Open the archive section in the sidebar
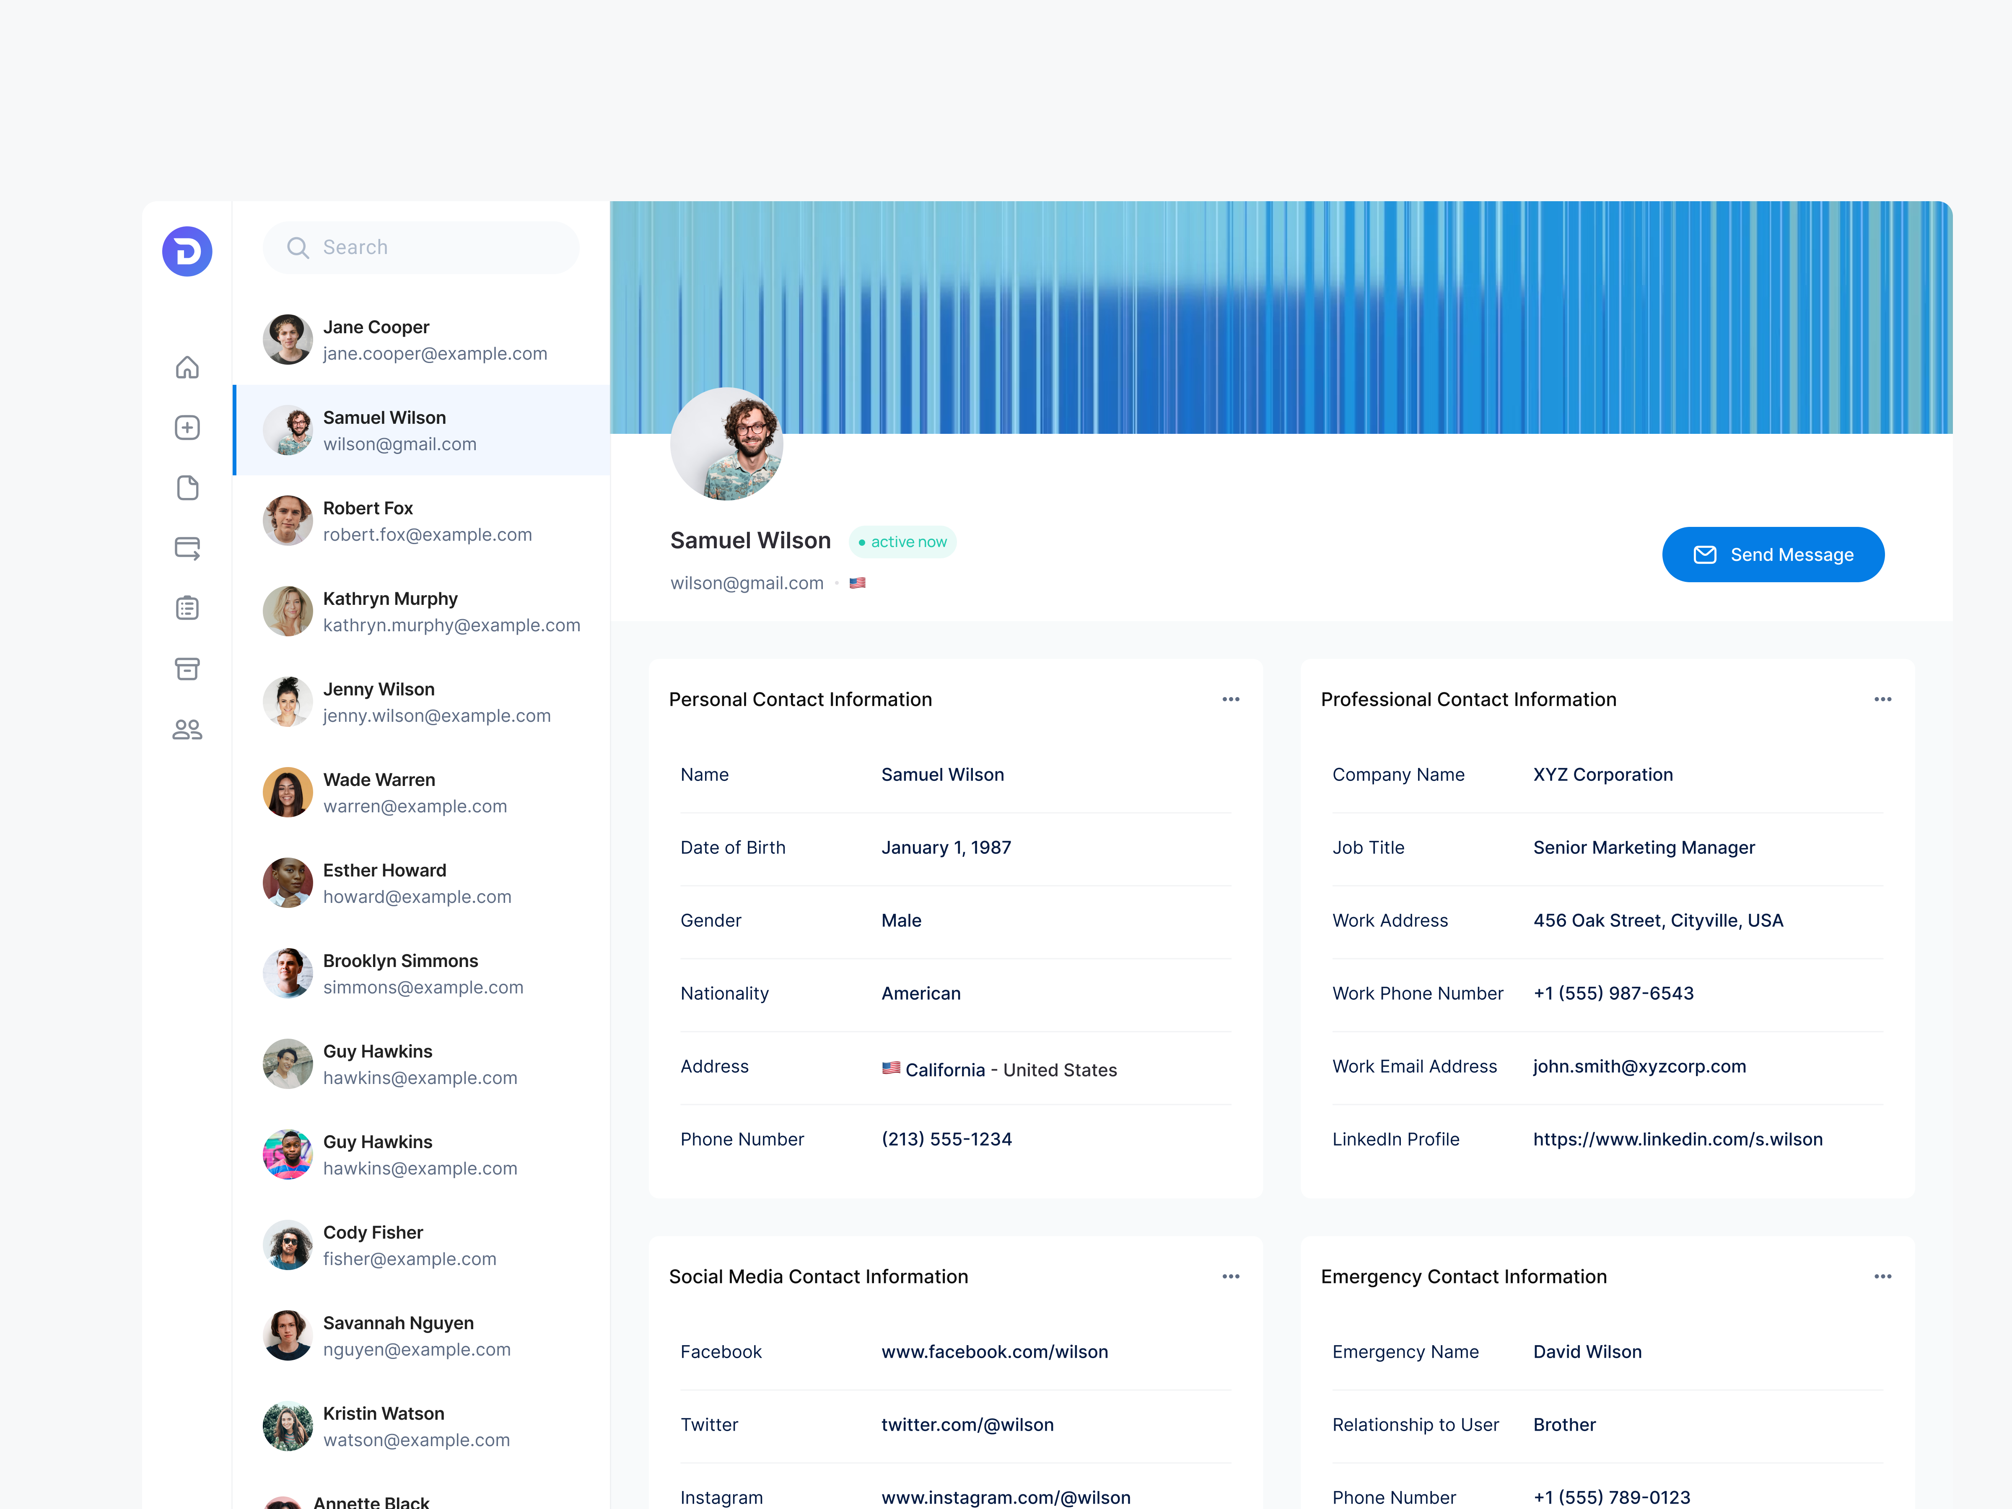Image resolution: width=2012 pixels, height=1509 pixels. [x=187, y=669]
